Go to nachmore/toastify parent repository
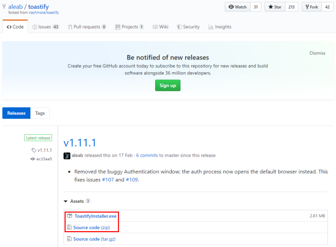This screenshot has width=336, height=247. coord(44,13)
